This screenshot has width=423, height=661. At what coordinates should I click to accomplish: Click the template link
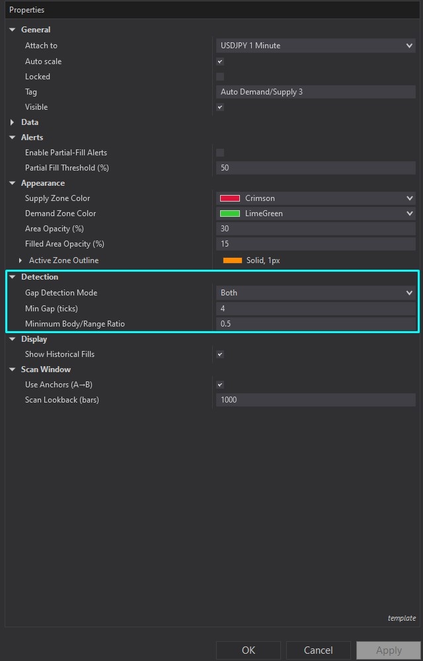point(401,618)
